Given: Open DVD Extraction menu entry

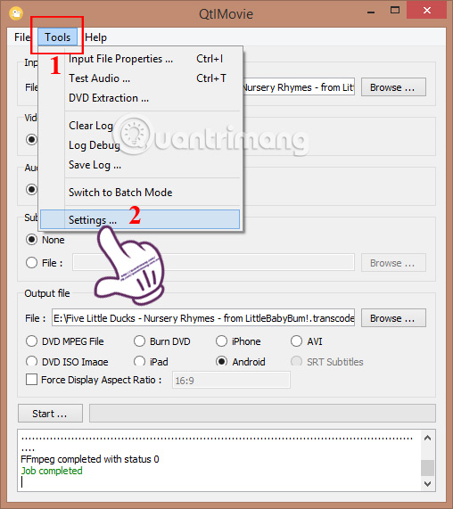Looking at the screenshot, I should [140, 98].
